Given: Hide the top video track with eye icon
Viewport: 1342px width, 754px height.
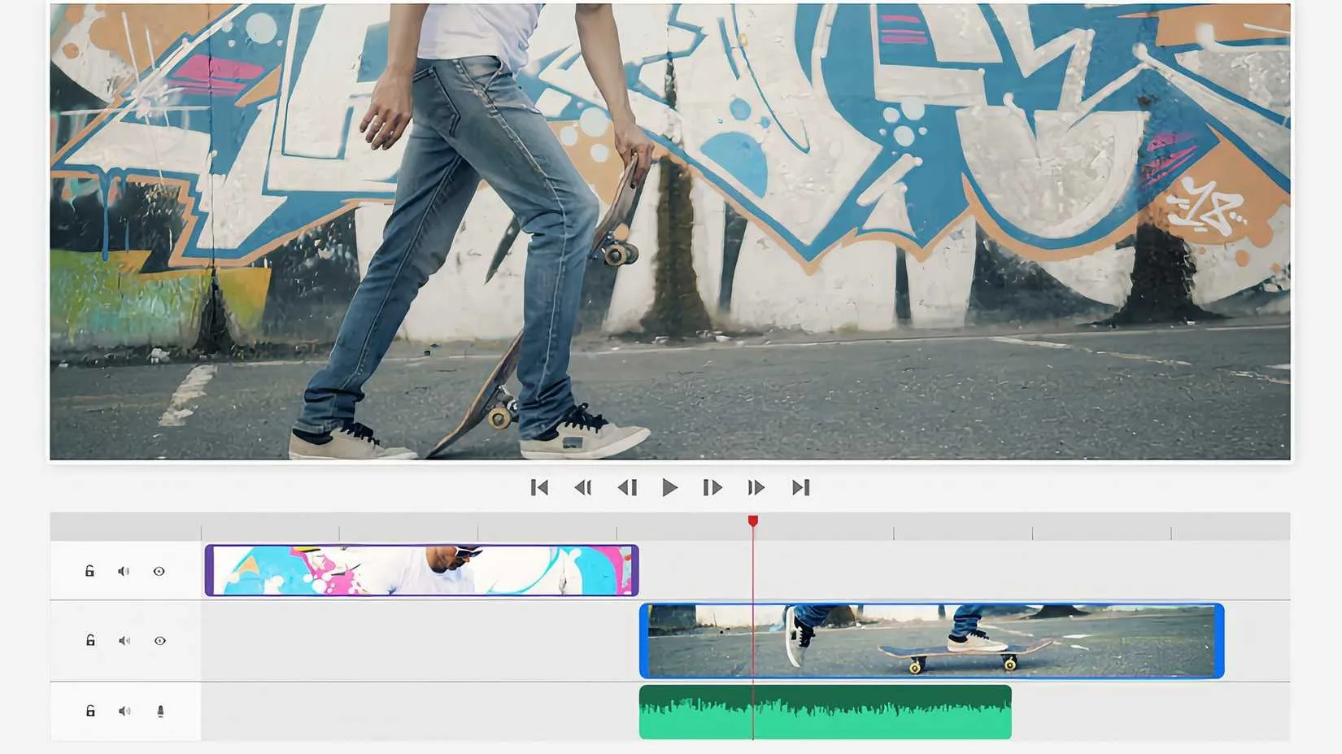Looking at the screenshot, I should (x=159, y=571).
